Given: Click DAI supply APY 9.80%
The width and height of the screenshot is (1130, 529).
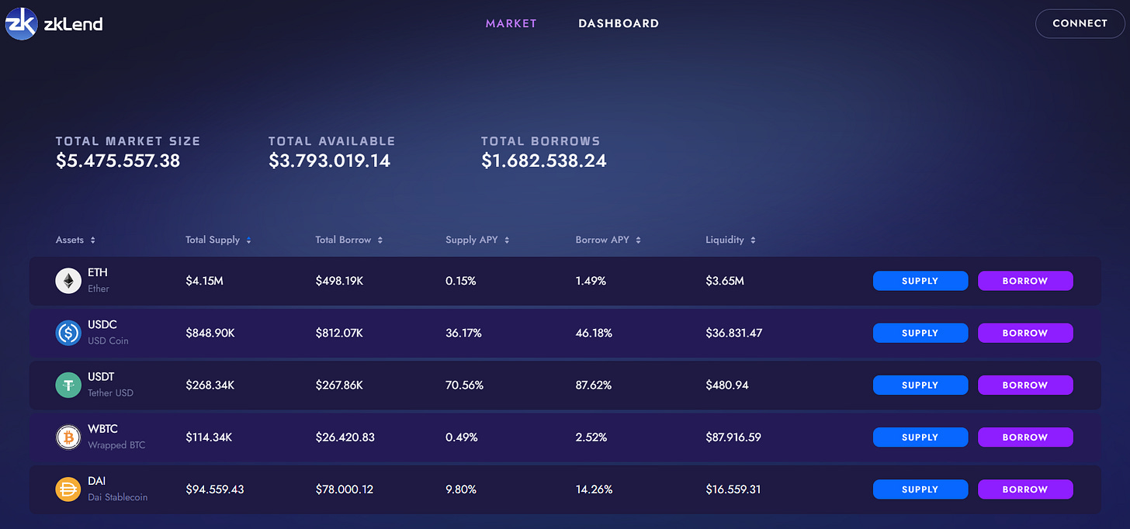Looking at the screenshot, I should coord(461,489).
